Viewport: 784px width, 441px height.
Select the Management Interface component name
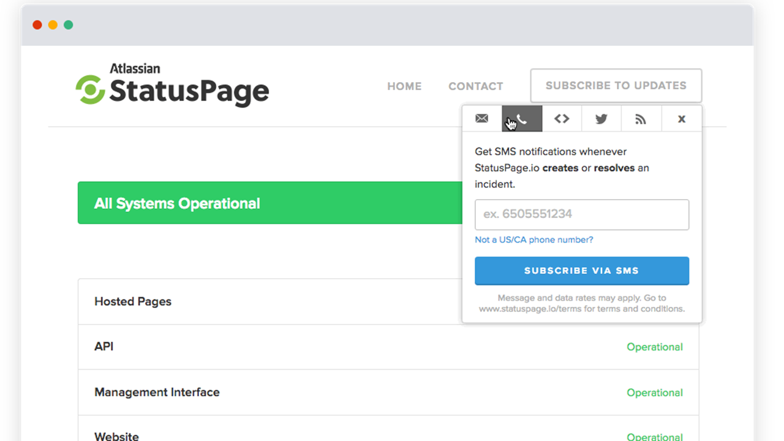tap(157, 393)
